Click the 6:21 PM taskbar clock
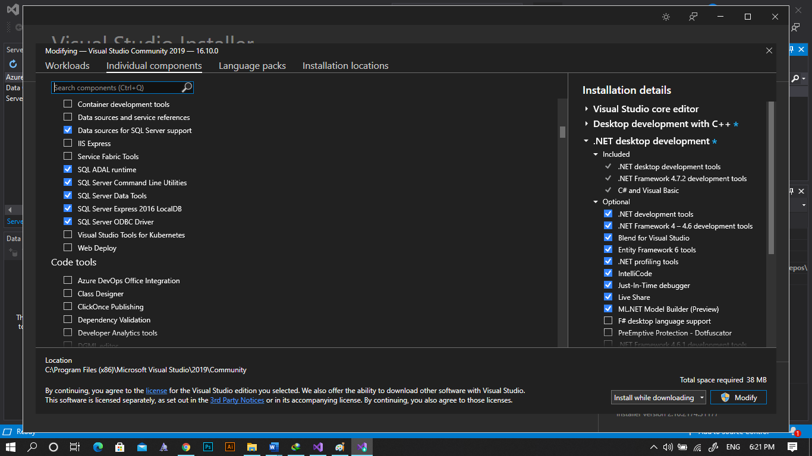The height and width of the screenshot is (456, 812). (x=761, y=447)
